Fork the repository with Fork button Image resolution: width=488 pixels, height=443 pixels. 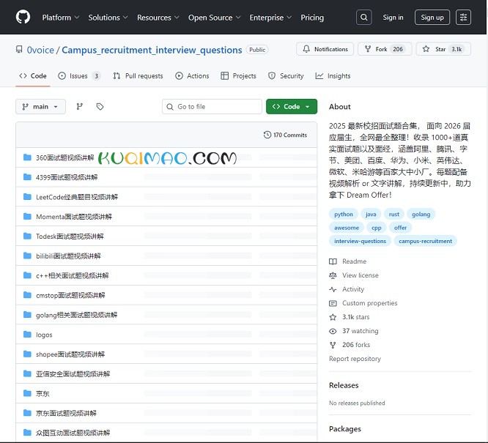(x=385, y=49)
